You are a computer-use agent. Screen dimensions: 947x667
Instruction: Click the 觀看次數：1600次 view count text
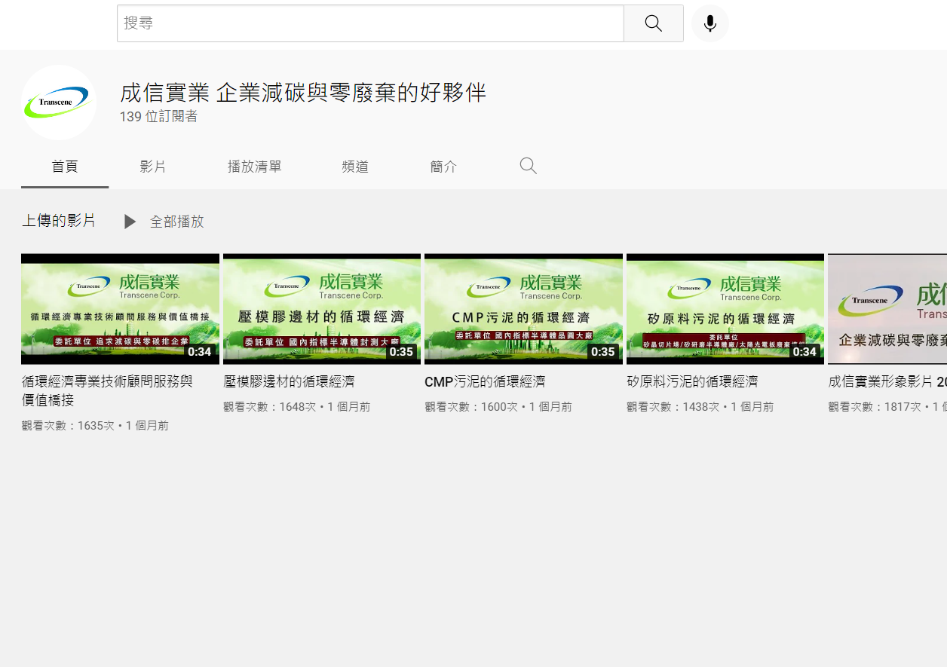pos(470,407)
